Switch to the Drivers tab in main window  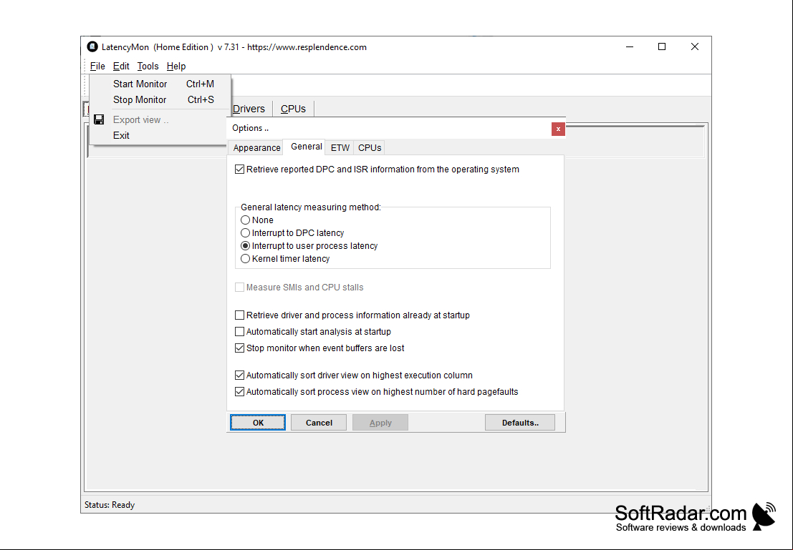249,109
